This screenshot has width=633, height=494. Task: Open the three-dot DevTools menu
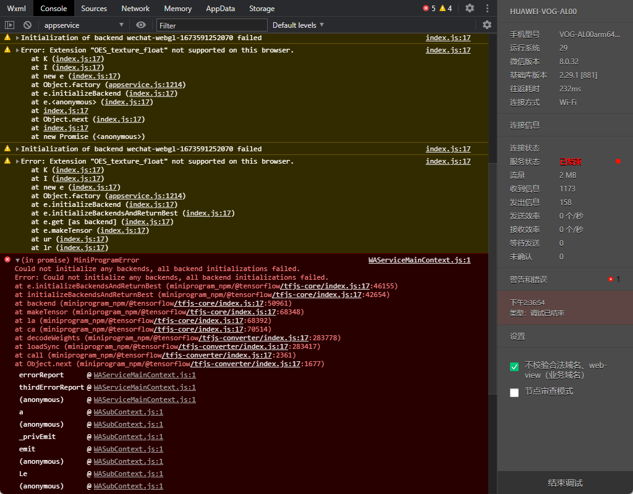click(x=487, y=8)
